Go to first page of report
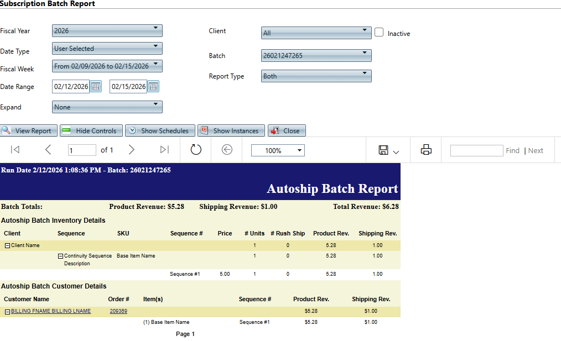Viewport: 561px width, 341px height. 15,150
